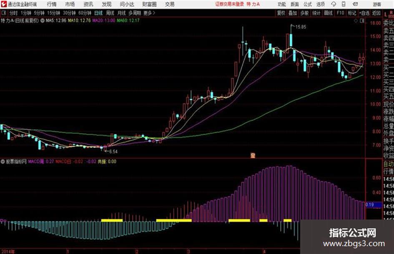Open the 市场 menu
The height and width of the screenshot is (254, 394).
pyautogui.click(x=70, y=4)
